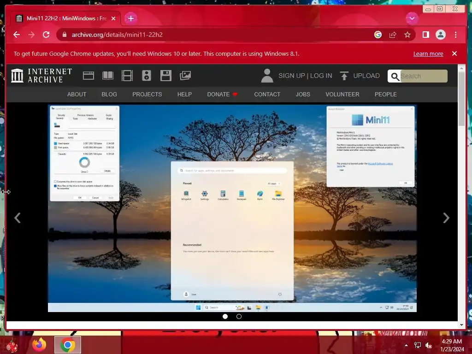Open the Video film icon
The height and width of the screenshot is (354, 472).
[x=127, y=76]
